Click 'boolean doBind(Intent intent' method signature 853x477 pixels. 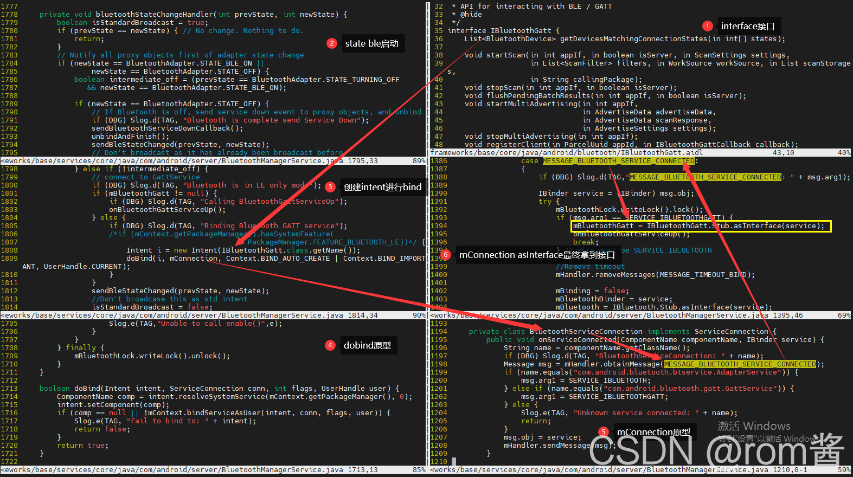point(219,389)
